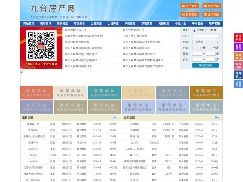243x182 pixels.
Task: Open the 贵宾套餐 VIP package button
Action: [x=190, y=14]
